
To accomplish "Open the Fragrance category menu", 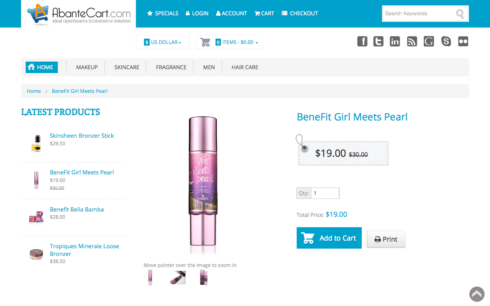I will [171, 67].
